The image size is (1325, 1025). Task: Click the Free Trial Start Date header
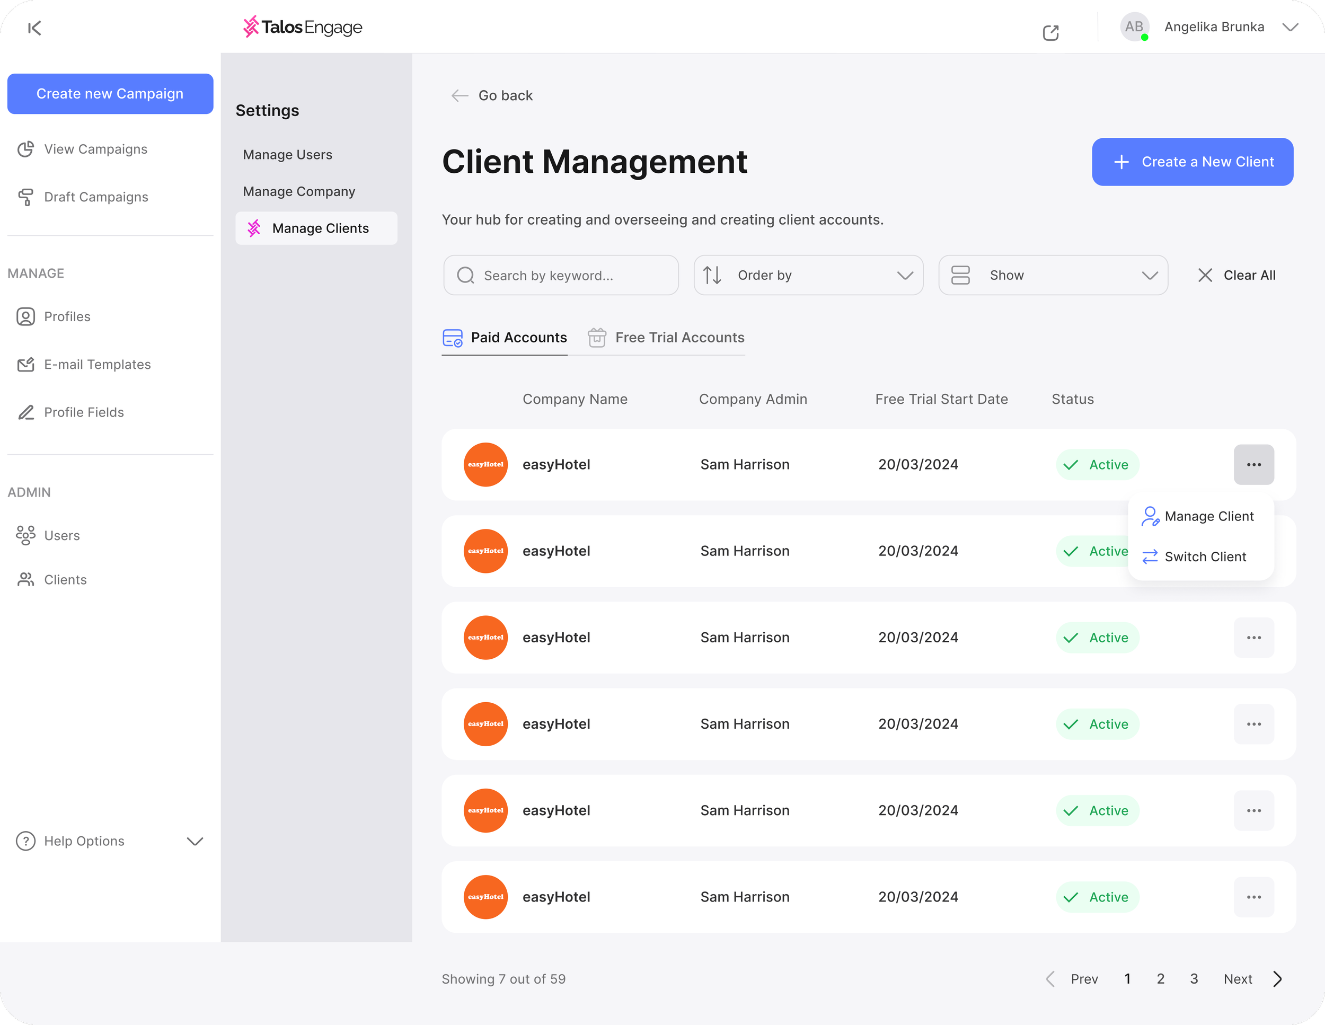click(x=942, y=399)
